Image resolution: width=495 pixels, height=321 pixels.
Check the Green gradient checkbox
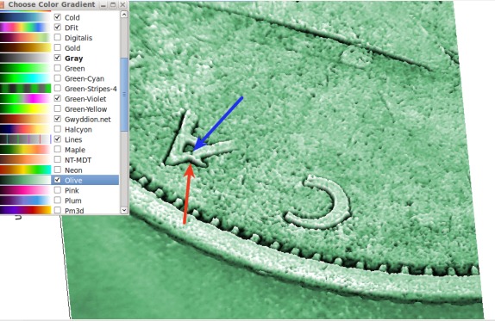[x=58, y=68]
